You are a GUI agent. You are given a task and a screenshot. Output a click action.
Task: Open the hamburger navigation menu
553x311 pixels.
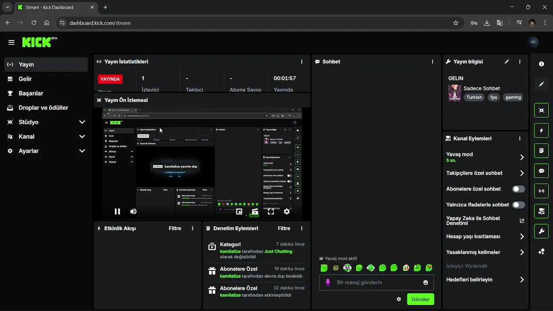point(12,42)
